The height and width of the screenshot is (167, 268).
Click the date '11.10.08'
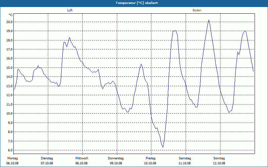pyautogui.click(x=185, y=163)
